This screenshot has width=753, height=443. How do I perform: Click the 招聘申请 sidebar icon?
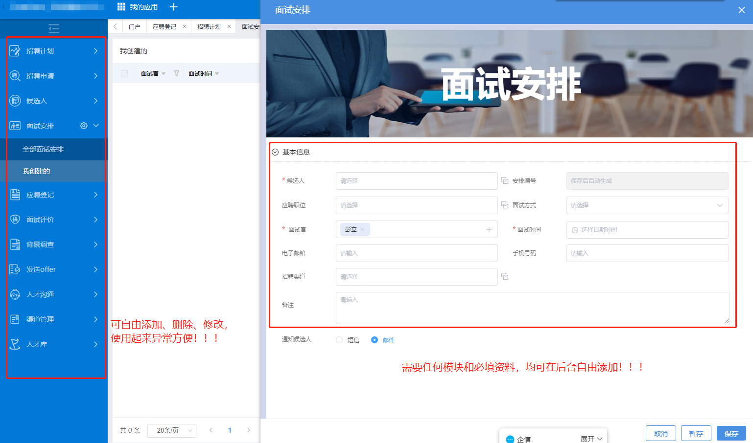point(15,76)
